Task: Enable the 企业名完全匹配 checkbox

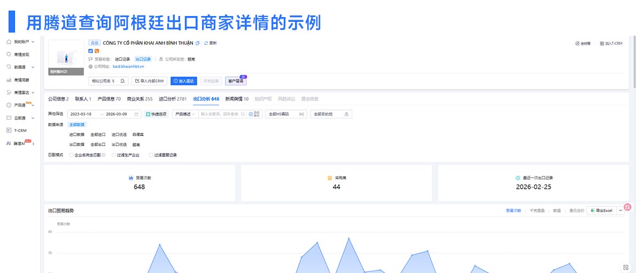Action: (x=72, y=155)
